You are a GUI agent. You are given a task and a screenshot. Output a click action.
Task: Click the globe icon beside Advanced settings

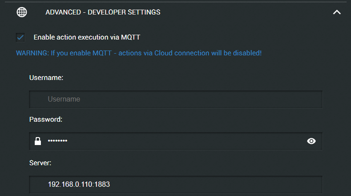pos(22,12)
